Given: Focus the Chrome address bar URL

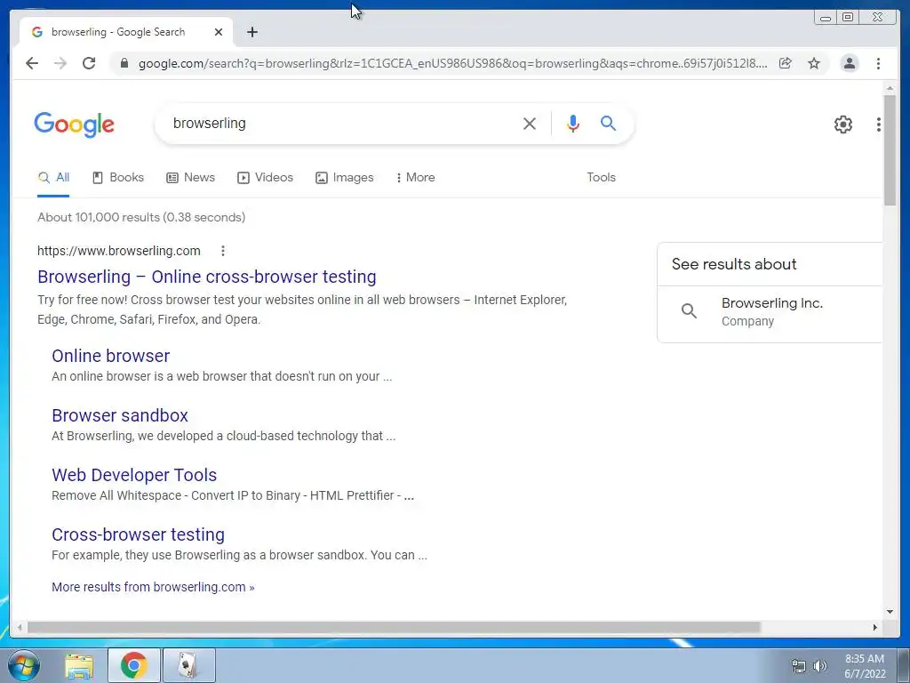Looking at the screenshot, I should [x=452, y=63].
